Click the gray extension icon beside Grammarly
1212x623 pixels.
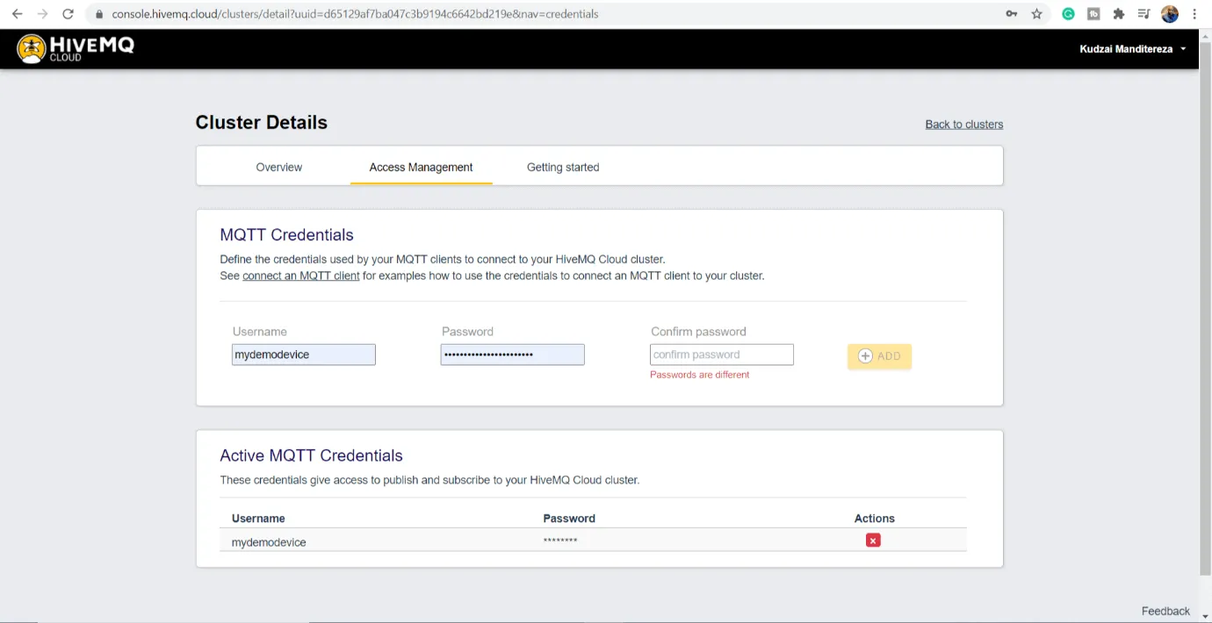1093,14
